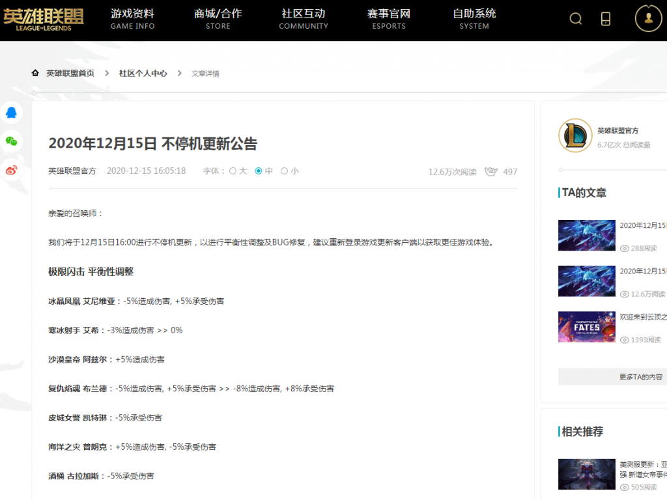
Task: Open 游戏资料 GAME INFO menu
Action: pyautogui.click(x=132, y=19)
